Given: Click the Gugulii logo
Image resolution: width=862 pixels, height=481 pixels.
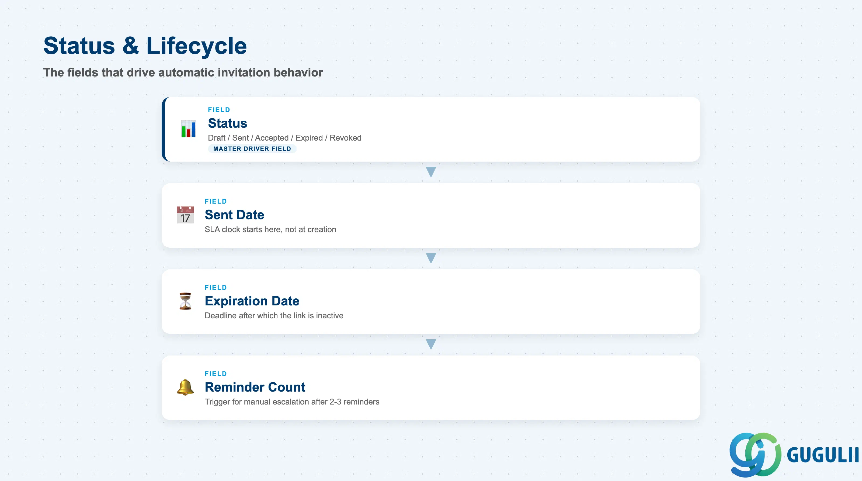Looking at the screenshot, I should [x=794, y=455].
